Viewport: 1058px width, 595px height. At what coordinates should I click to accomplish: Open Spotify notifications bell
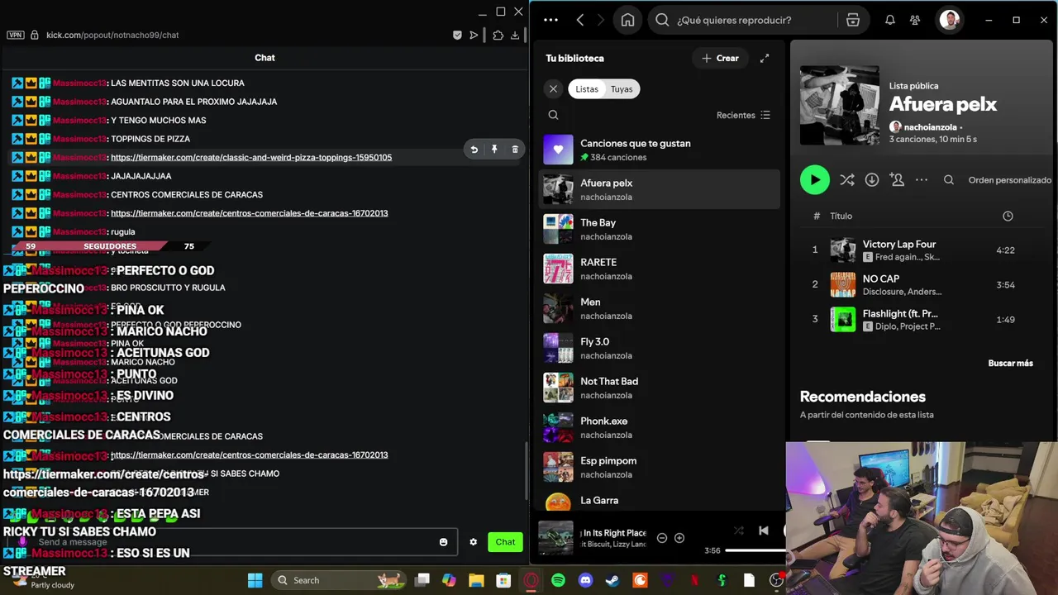click(x=890, y=20)
